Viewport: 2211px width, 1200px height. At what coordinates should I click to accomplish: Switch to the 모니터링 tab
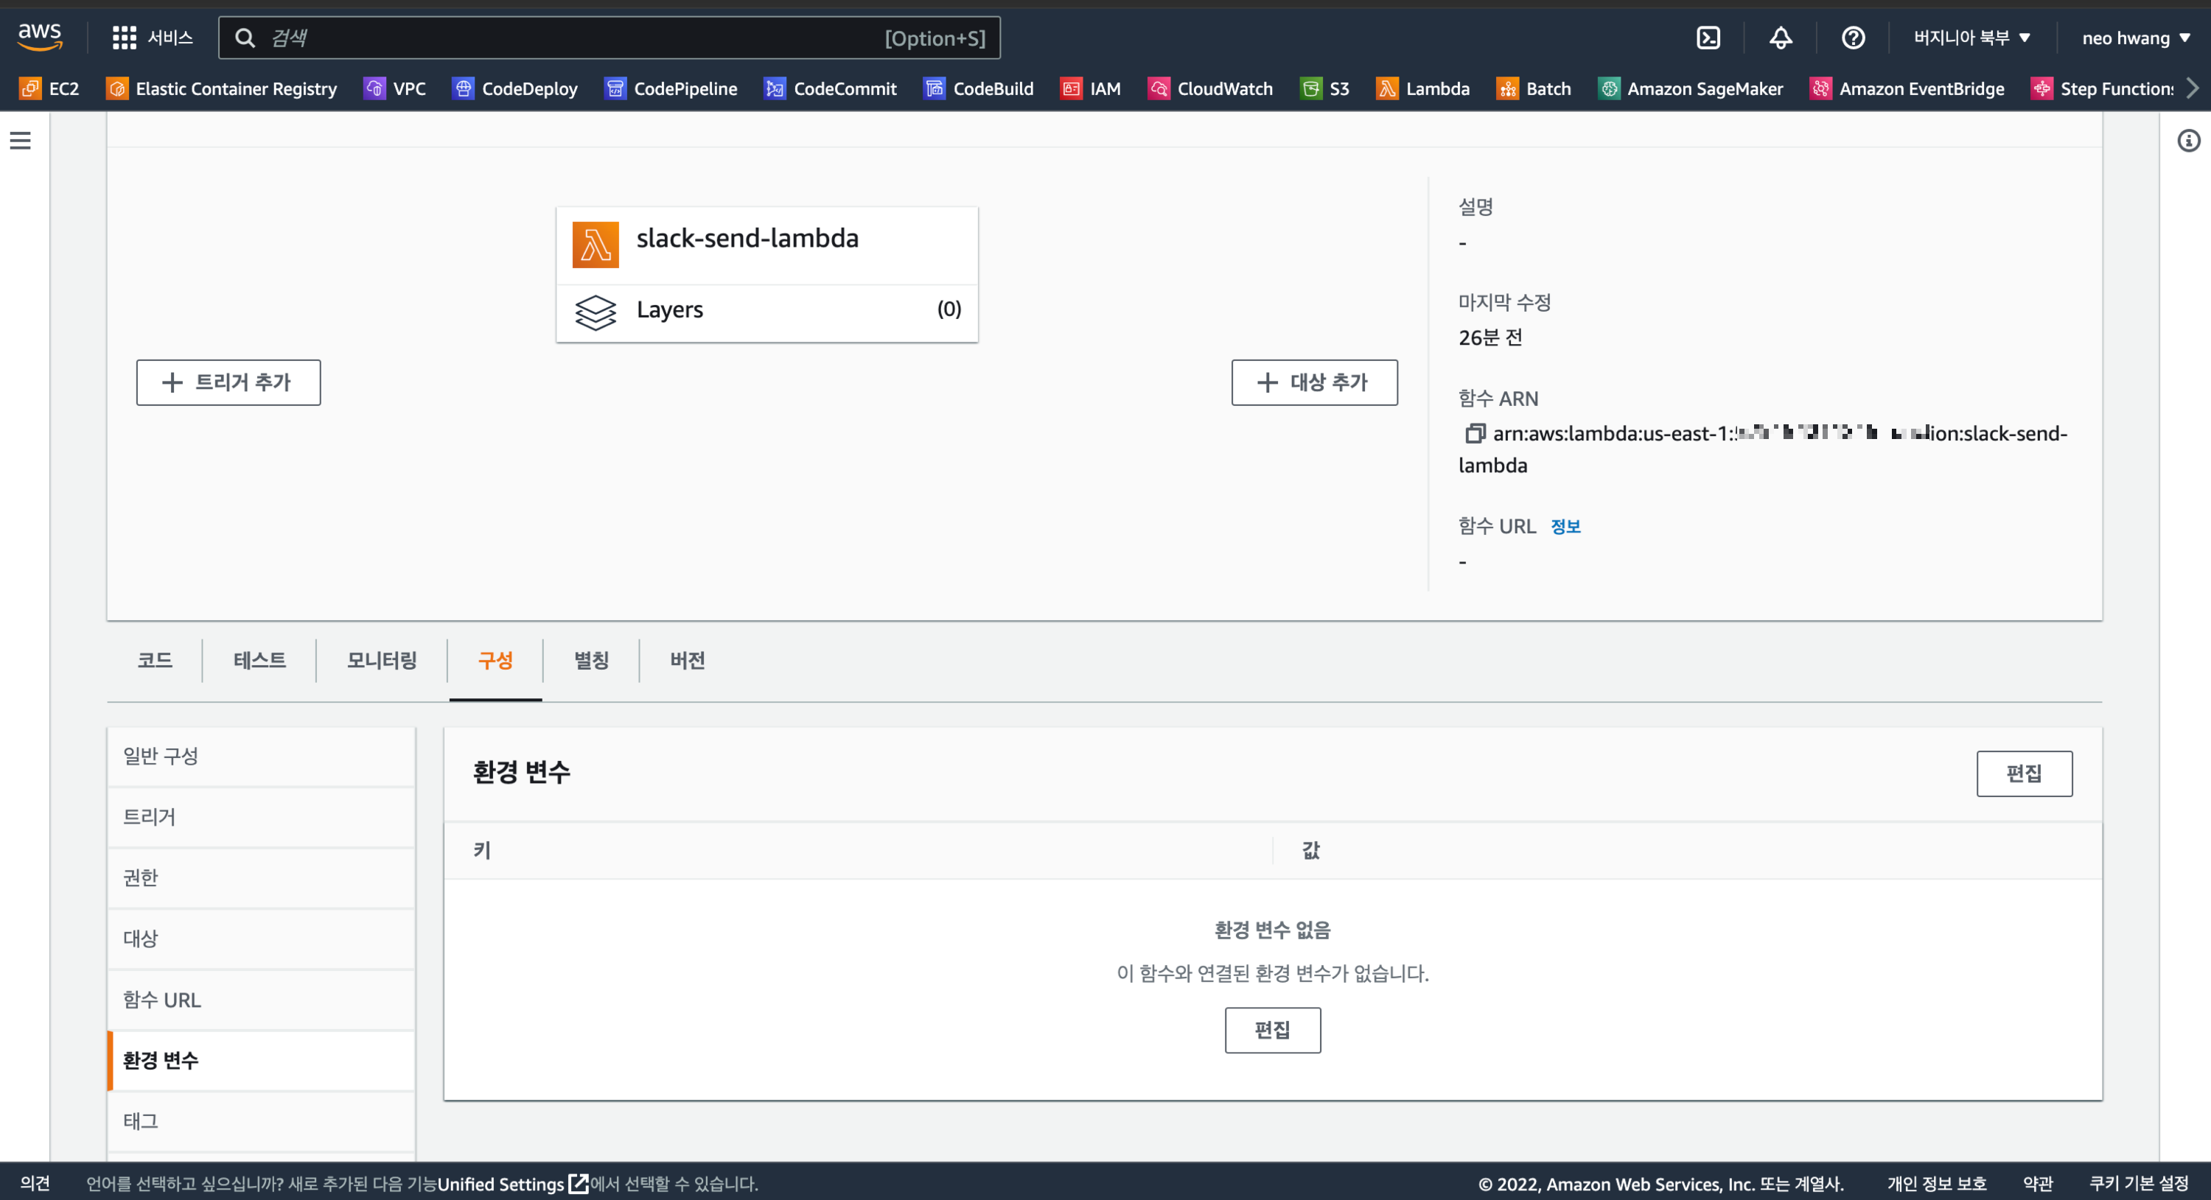click(x=382, y=659)
